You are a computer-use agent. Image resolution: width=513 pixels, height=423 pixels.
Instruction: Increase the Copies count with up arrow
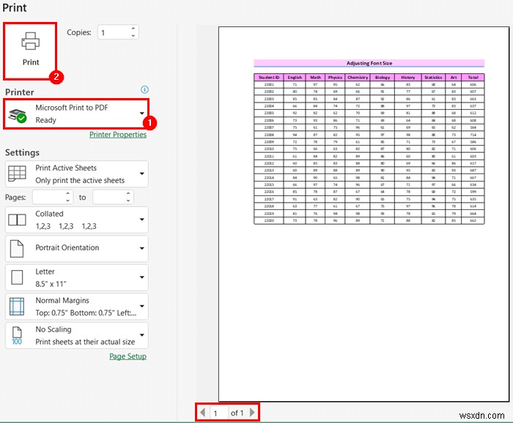pyautogui.click(x=133, y=29)
